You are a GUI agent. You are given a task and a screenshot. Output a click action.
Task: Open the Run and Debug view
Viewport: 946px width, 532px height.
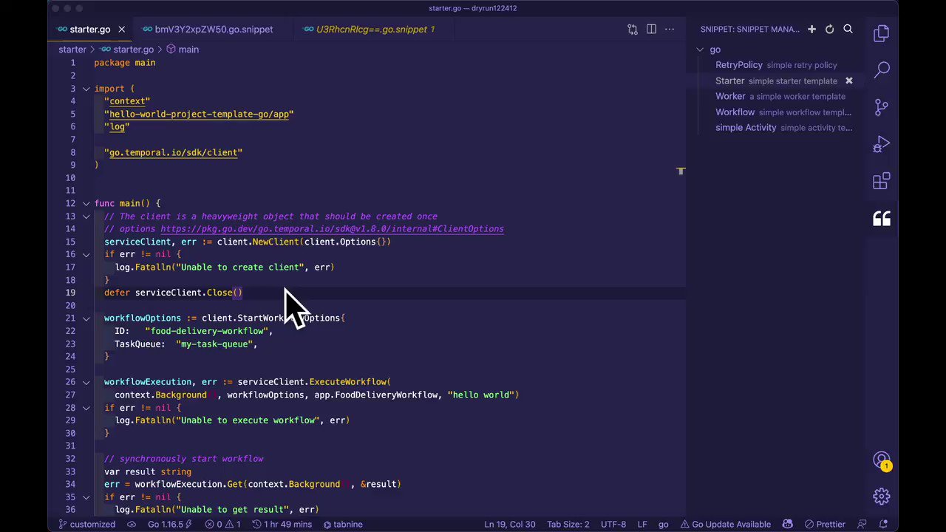882,145
